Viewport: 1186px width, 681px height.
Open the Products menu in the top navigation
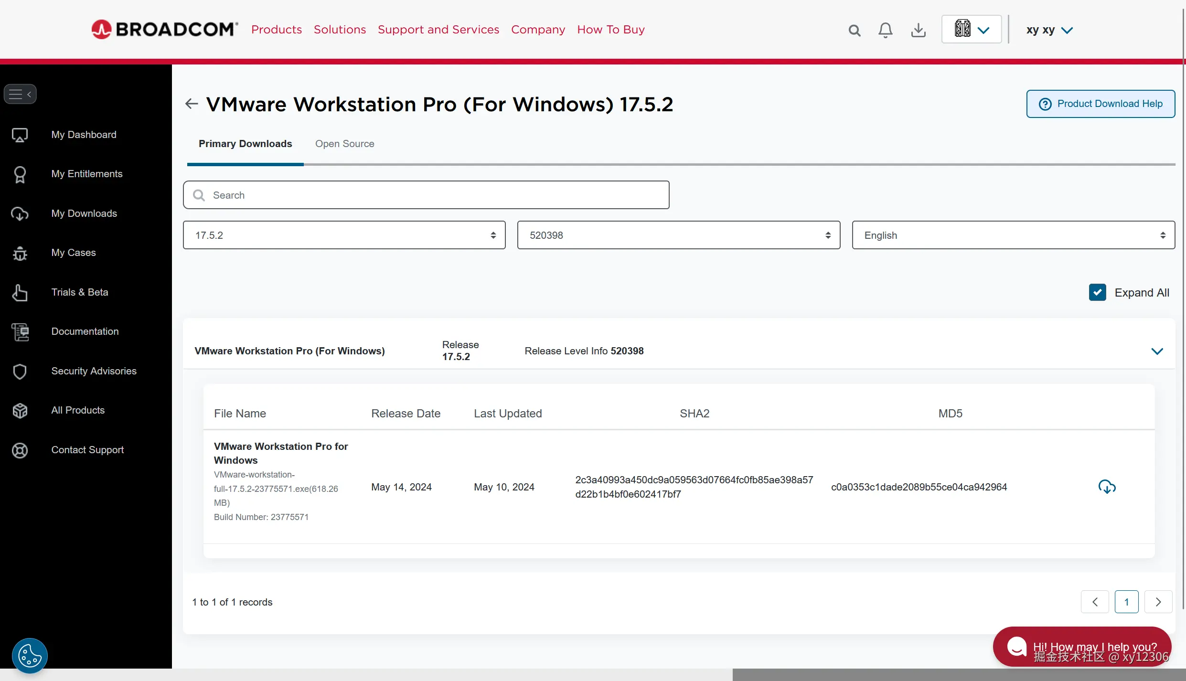click(x=277, y=30)
